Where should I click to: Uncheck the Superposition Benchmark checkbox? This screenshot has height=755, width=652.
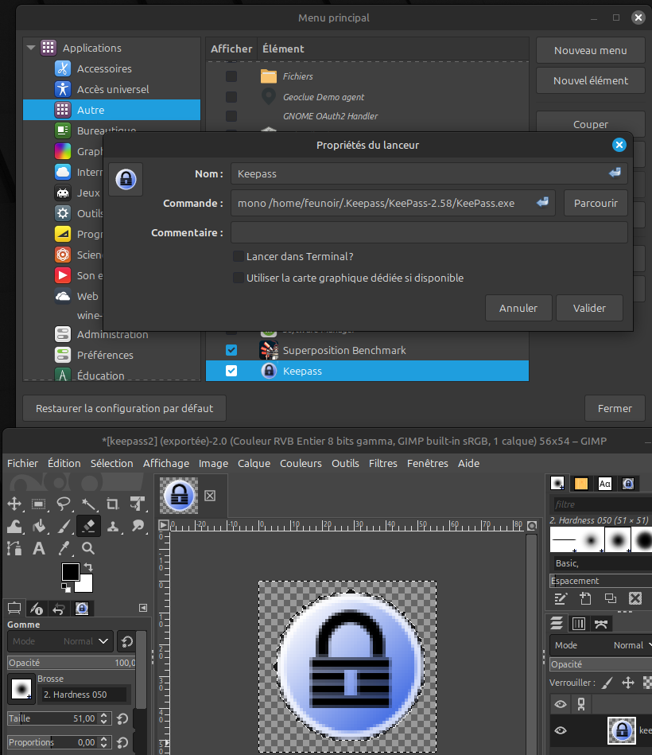pyautogui.click(x=231, y=350)
